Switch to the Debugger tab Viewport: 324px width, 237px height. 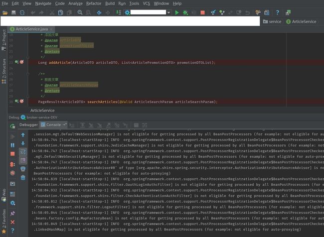point(28,124)
